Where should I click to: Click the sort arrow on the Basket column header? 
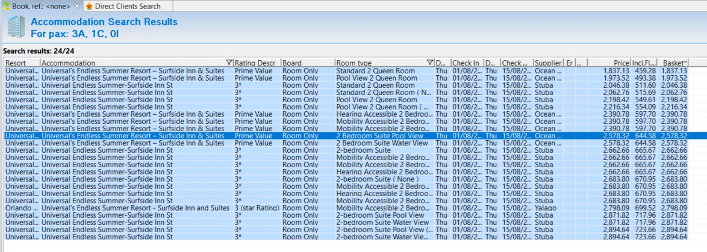coord(686,63)
